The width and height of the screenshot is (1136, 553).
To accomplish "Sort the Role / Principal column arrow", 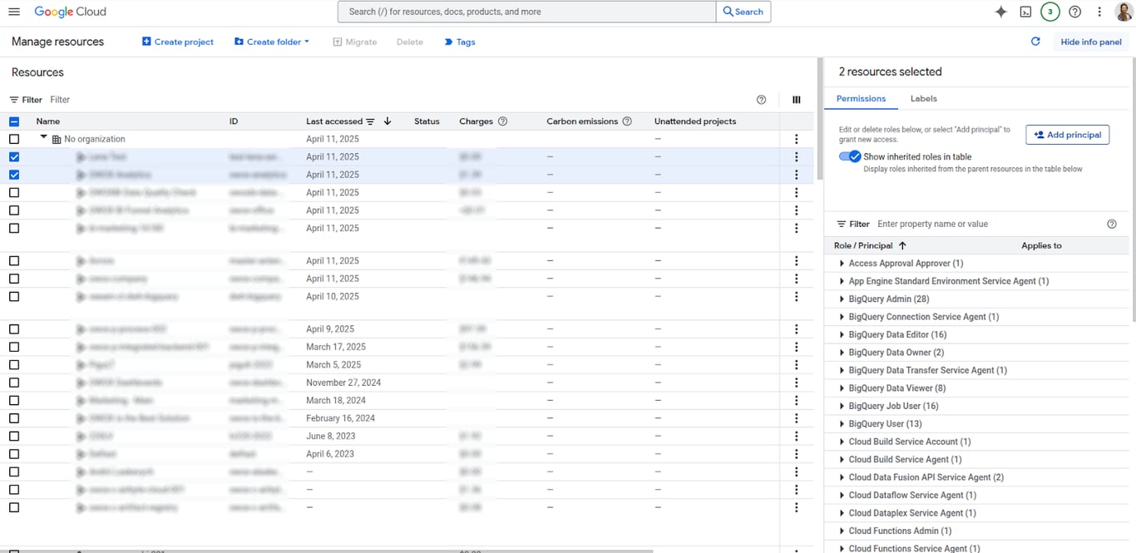I will coord(902,246).
